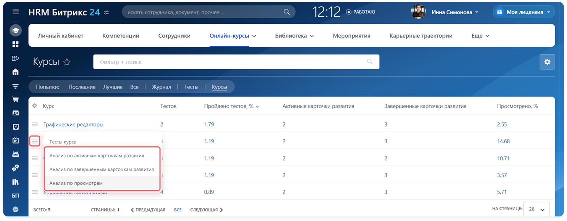Open the rows-per-page dropdown showing 20
Viewport: 567px width, 221px height.
pyautogui.click(x=536, y=209)
